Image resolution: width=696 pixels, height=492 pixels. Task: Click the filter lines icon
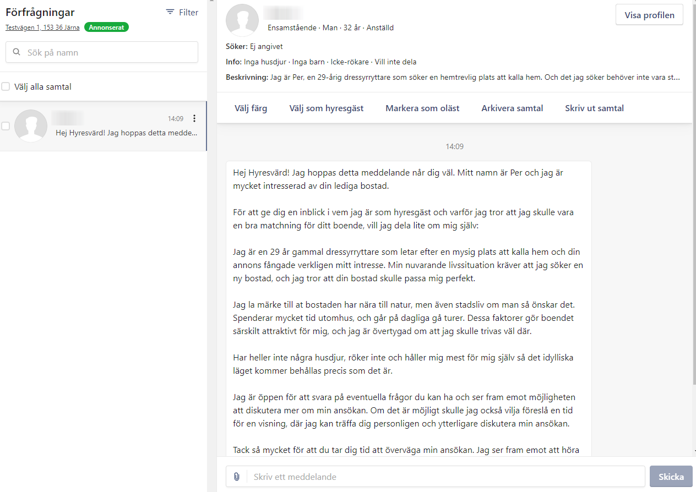[x=170, y=12]
